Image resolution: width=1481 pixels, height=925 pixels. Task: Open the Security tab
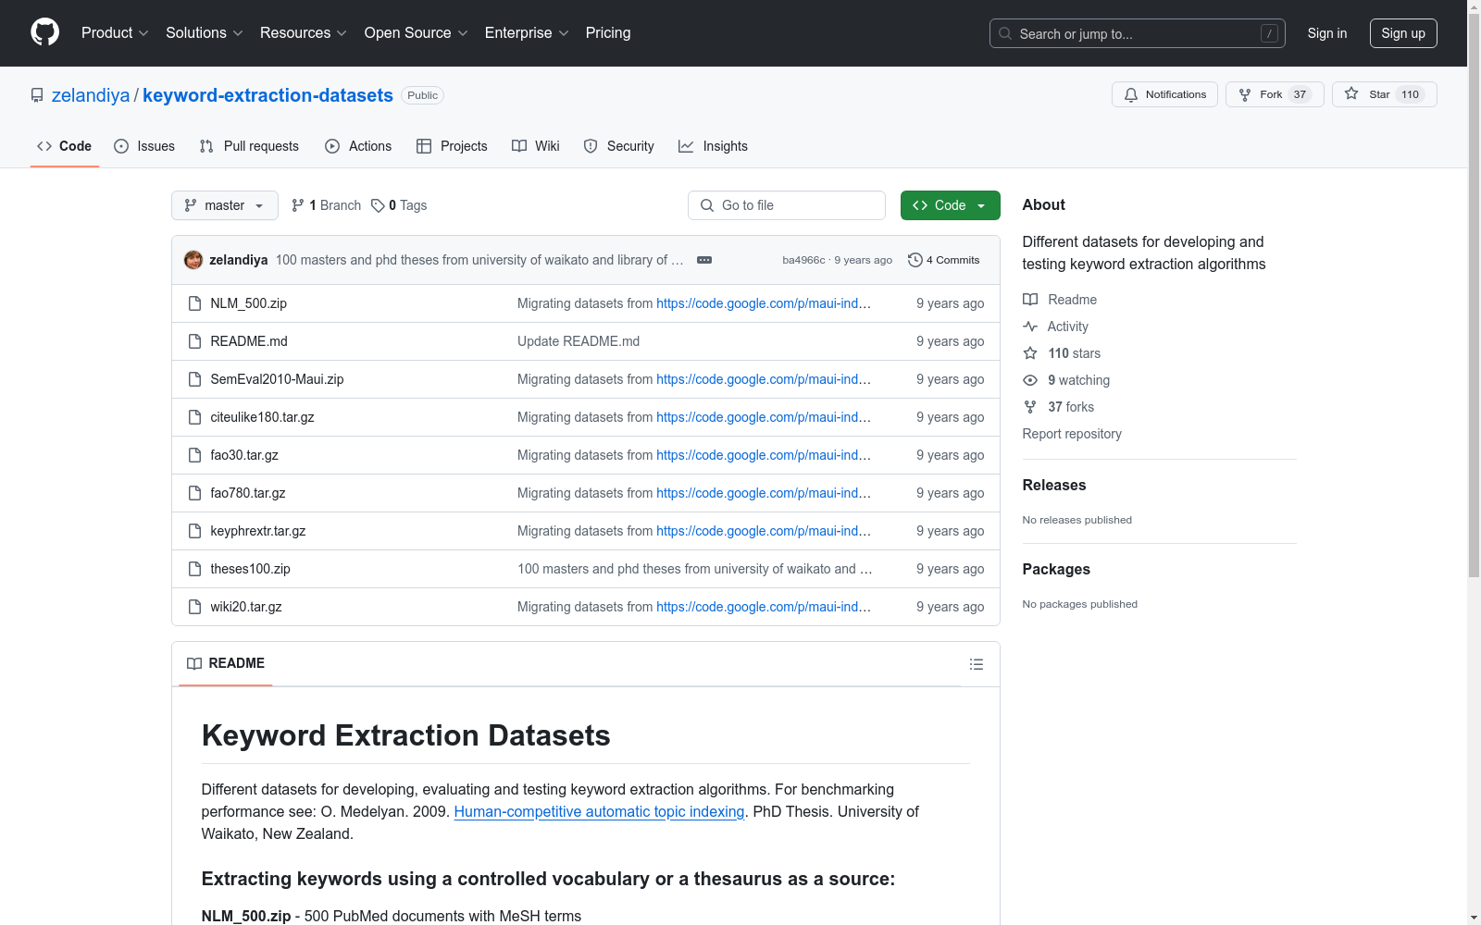tap(619, 146)
